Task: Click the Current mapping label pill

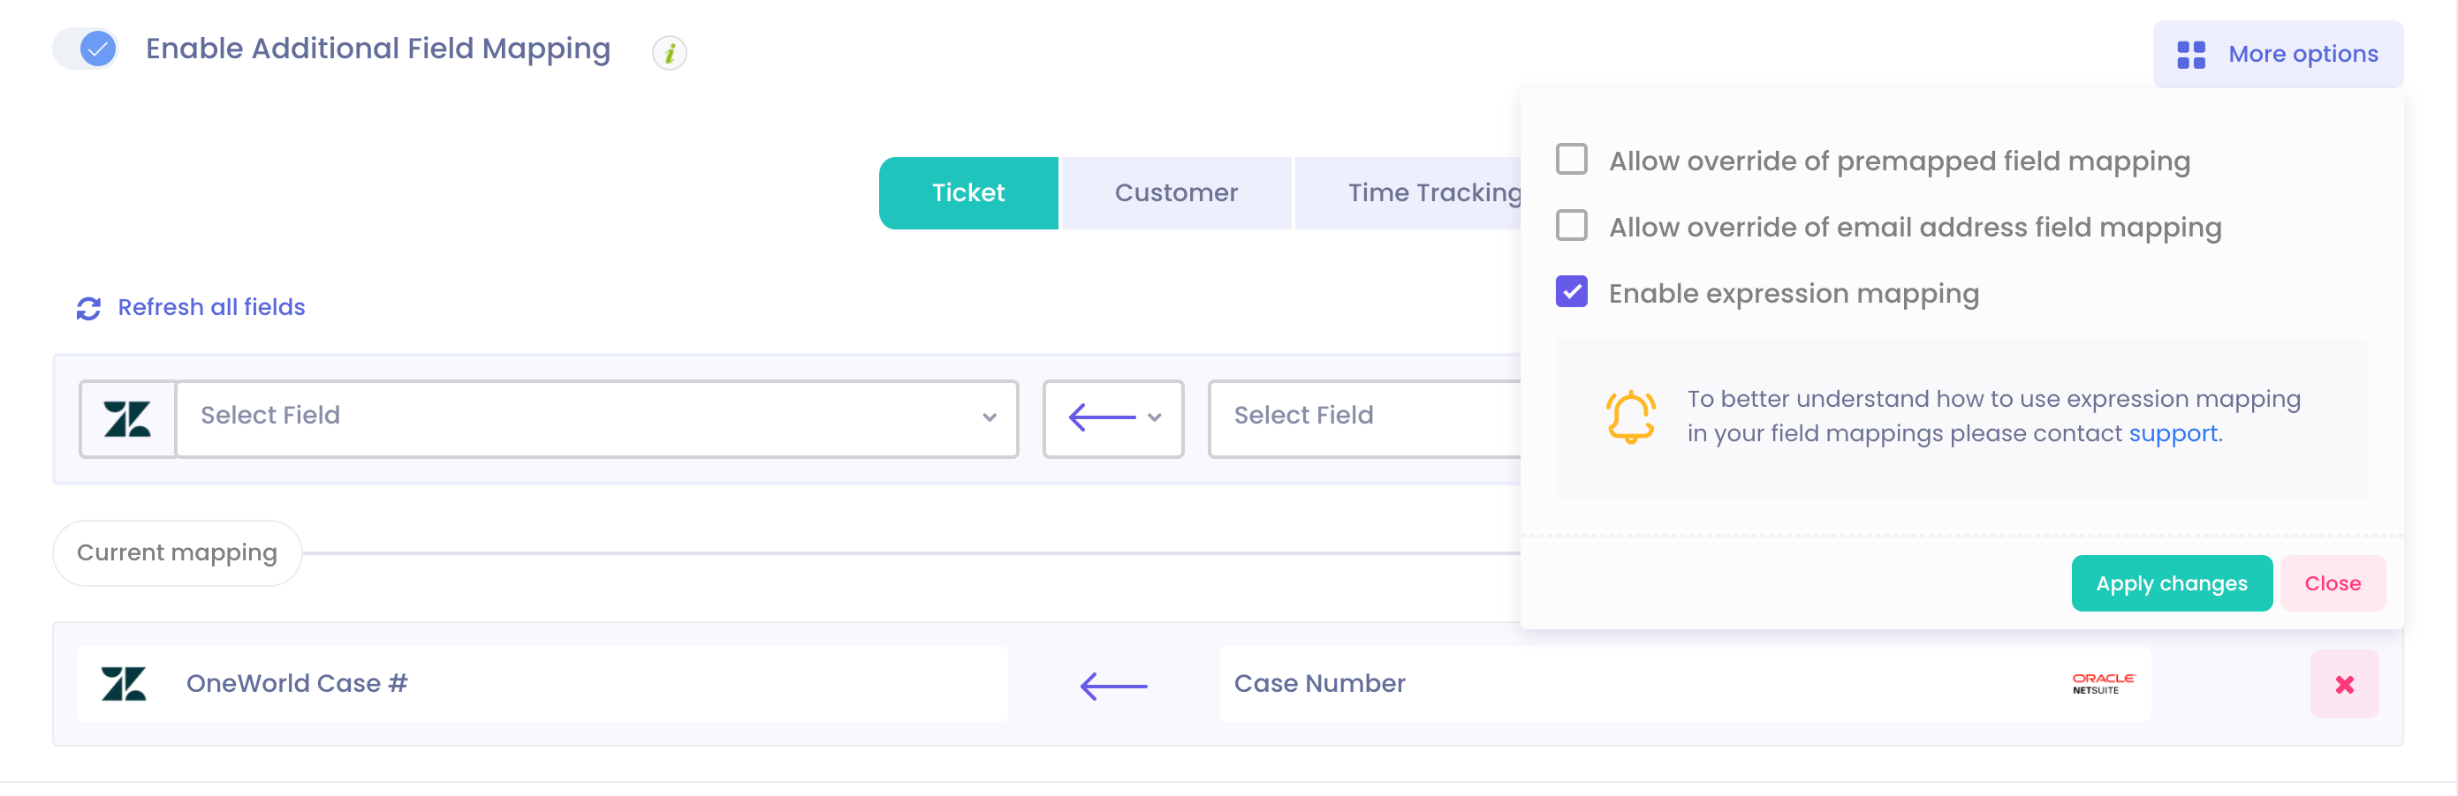Action: click(x=177, y=552)
